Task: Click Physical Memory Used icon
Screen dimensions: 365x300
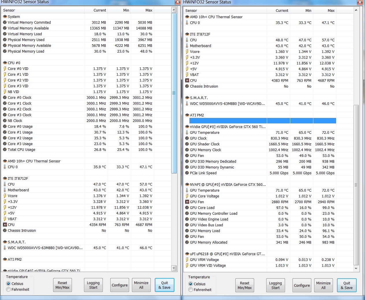Action: (x=5, y=40)
